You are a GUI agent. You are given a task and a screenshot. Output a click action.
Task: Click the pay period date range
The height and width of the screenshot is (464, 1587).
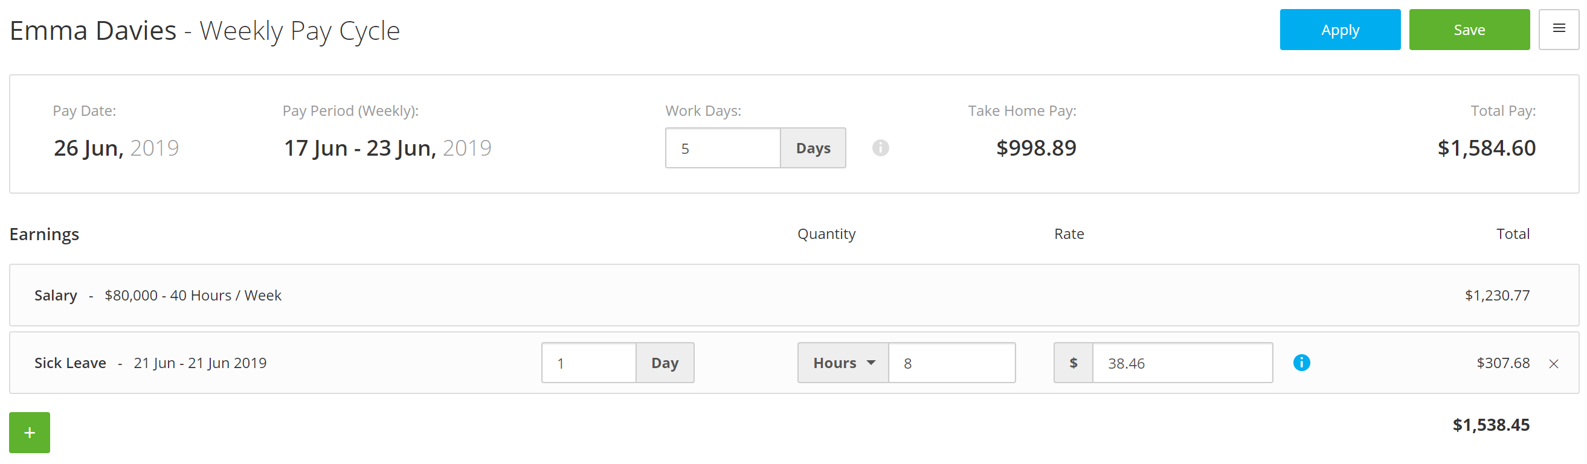click(x=387, y=148)
